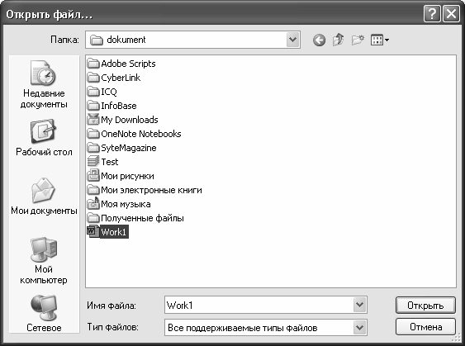This screenshot has width=465, height=346.
Task: Open Мои документы sidebar shortcut
Action: pyautogui.click(x=44, y=197)
